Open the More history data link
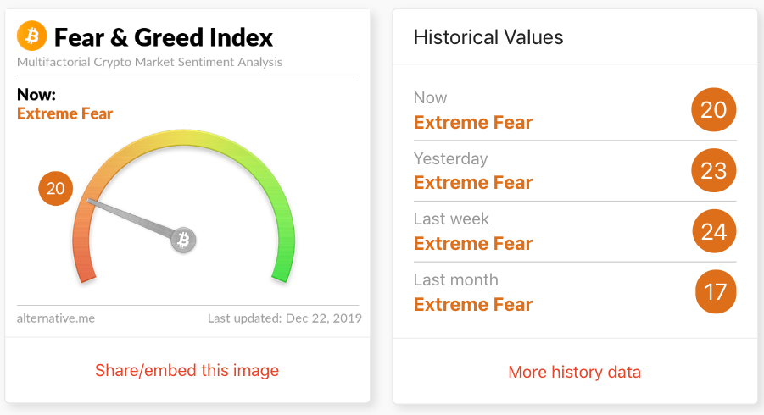Screen dimensions: 764x415 click(x=574, y=372)
